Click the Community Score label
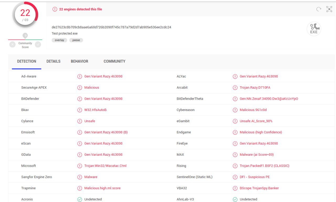Image resolution: width=336 pixels, height=202 pixels. pyautogui.click(x=25, y=45)
